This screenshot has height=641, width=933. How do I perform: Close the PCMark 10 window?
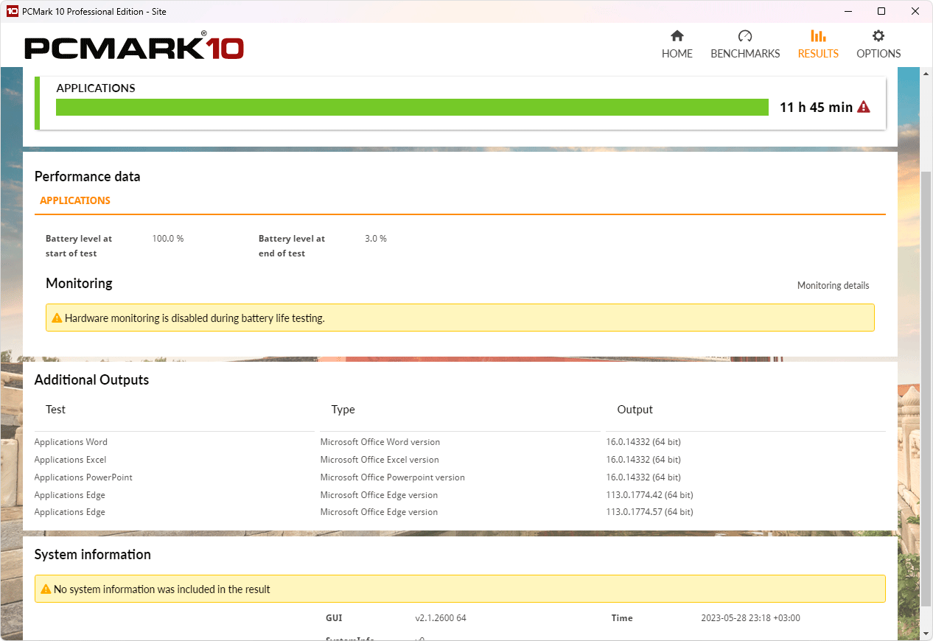[915, 11]
